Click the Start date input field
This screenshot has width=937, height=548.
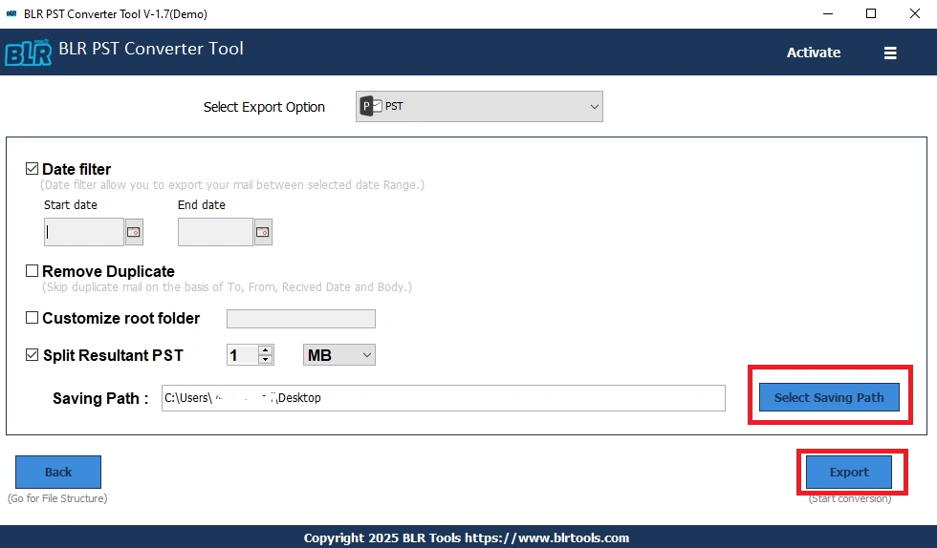(84, 232)
